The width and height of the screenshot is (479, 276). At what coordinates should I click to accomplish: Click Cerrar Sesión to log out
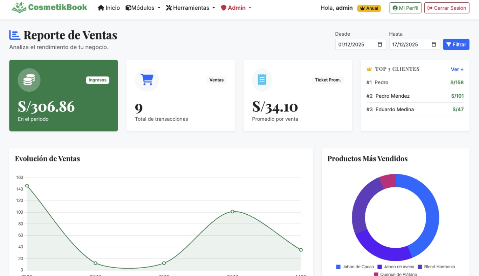(447, 8)
